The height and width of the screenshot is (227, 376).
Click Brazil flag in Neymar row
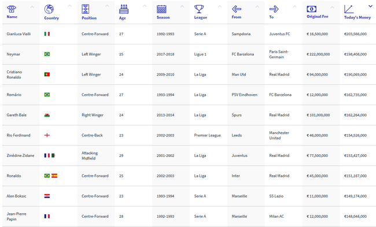(47, 54)
